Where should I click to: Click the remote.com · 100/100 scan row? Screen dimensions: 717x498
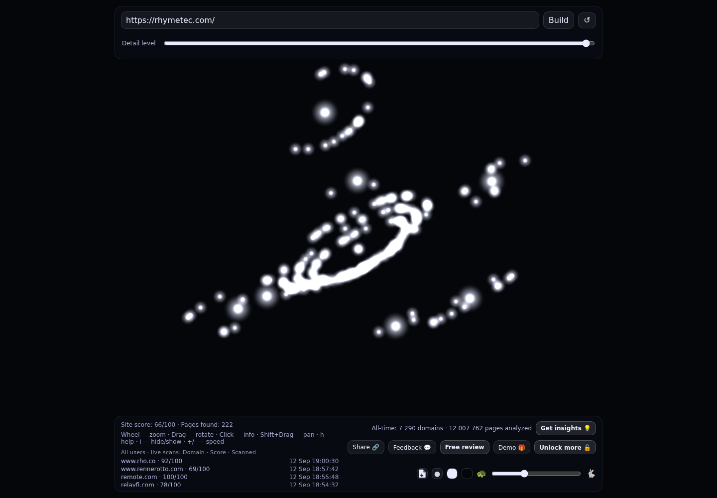230,477
